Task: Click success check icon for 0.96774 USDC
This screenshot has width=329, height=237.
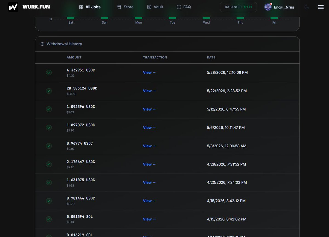Action: click(x=49, y=146)
